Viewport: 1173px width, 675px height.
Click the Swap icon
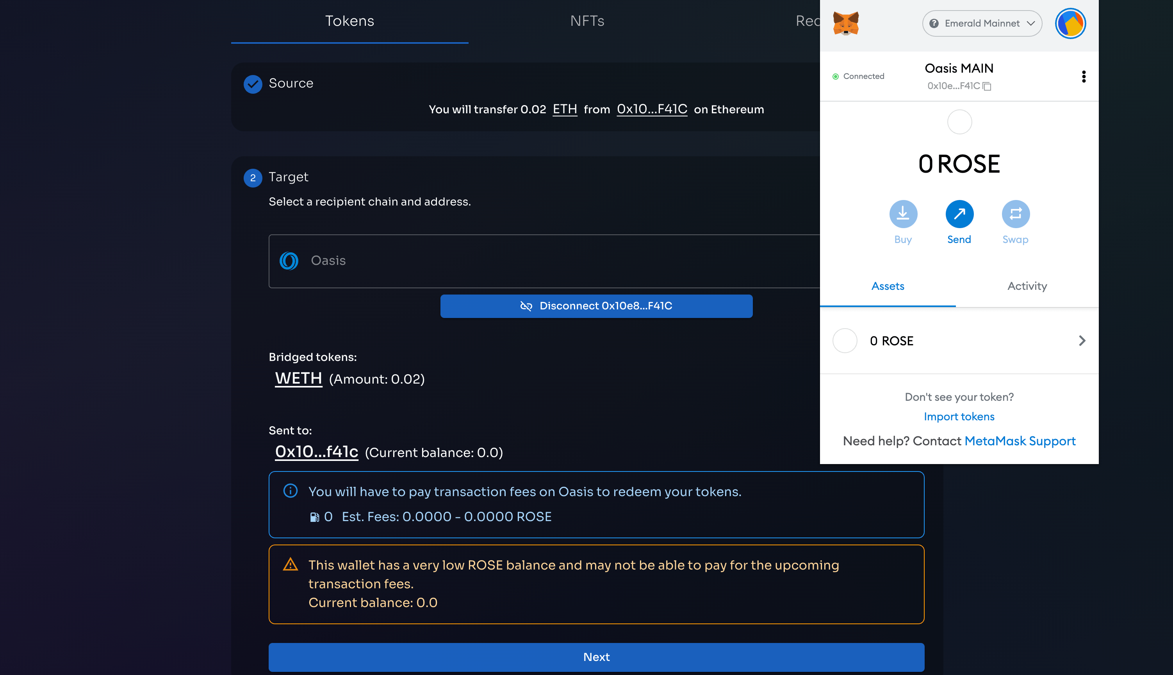tap(1016, 214)
